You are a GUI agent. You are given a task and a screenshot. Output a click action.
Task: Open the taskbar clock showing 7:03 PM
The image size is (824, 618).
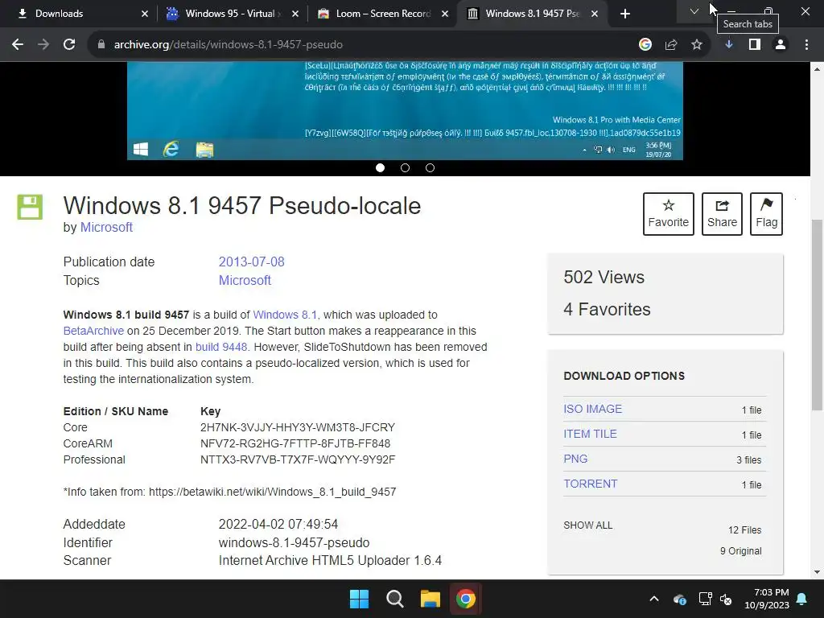tap(767, 599)
